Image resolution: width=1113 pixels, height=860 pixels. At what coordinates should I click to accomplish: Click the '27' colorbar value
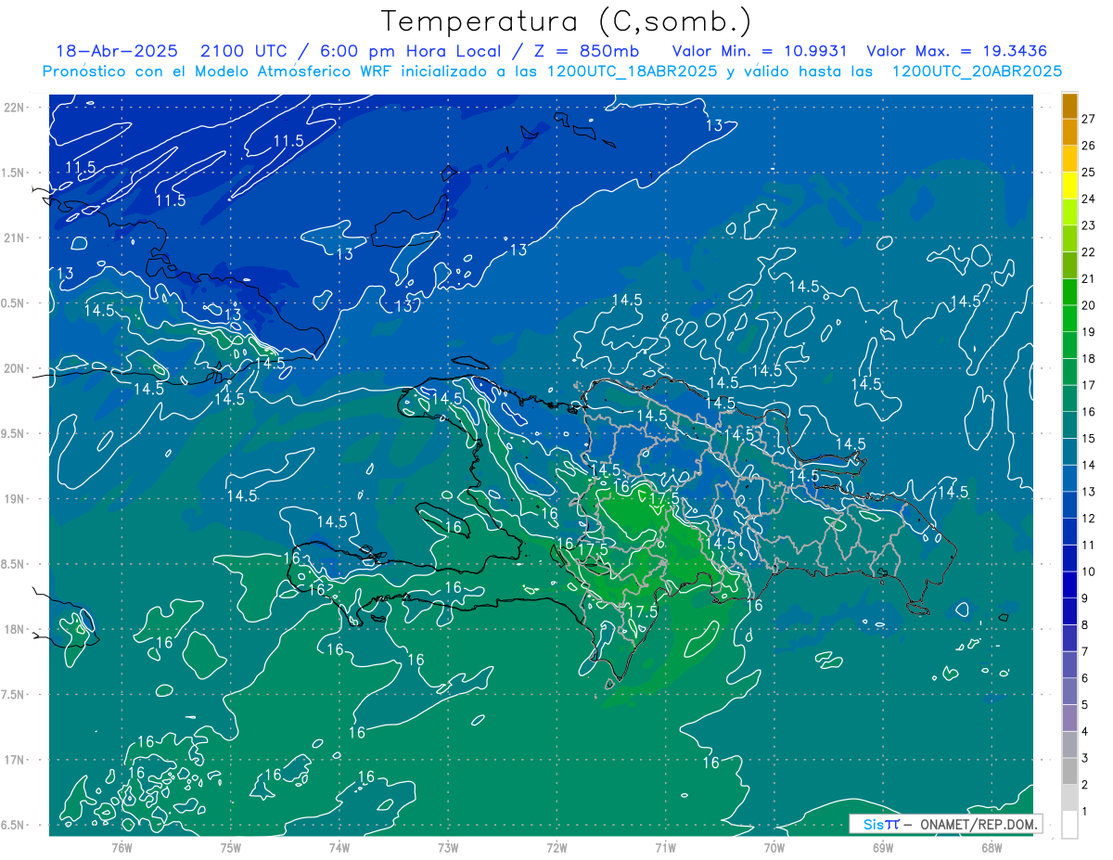point(1088,119)
